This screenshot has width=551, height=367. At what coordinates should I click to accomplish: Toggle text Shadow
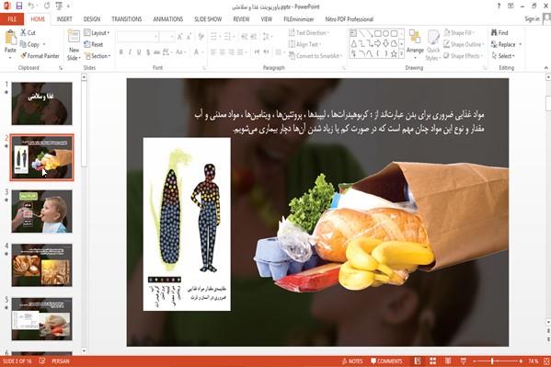pos(148,52)
